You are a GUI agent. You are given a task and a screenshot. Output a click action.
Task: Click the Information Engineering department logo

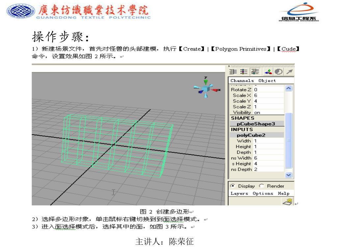299,12
